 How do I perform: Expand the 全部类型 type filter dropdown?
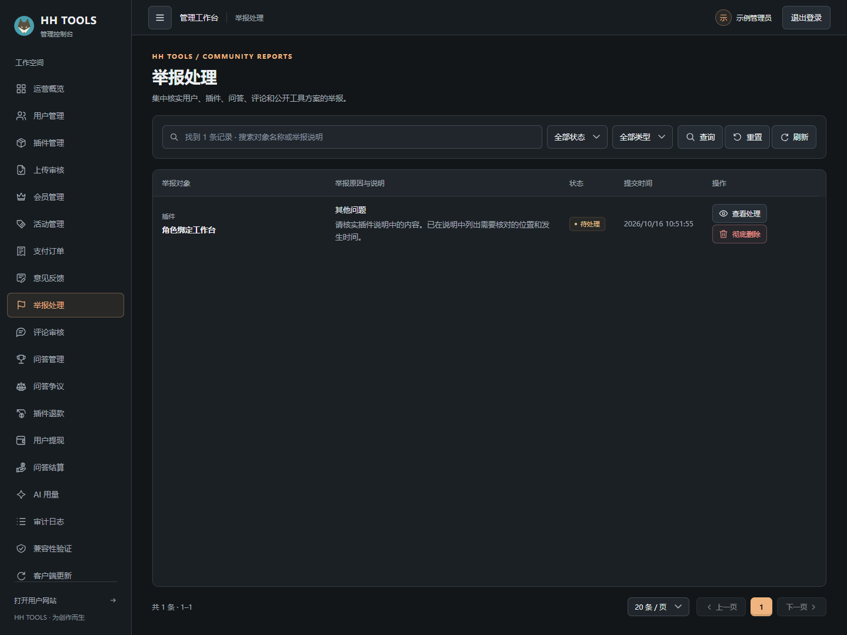coord(642,137)
